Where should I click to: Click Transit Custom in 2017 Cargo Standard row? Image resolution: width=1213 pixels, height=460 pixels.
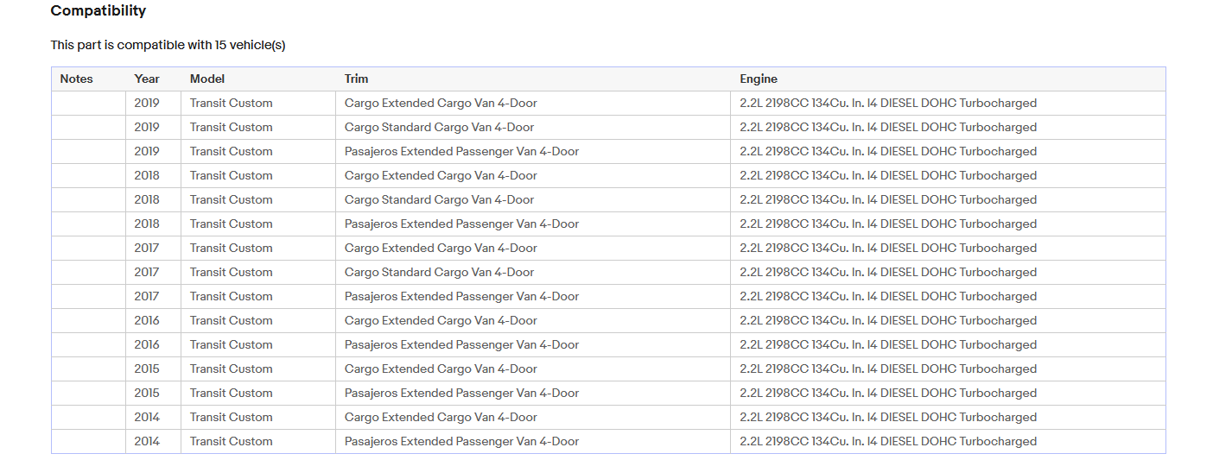click(x=232, y=272)
